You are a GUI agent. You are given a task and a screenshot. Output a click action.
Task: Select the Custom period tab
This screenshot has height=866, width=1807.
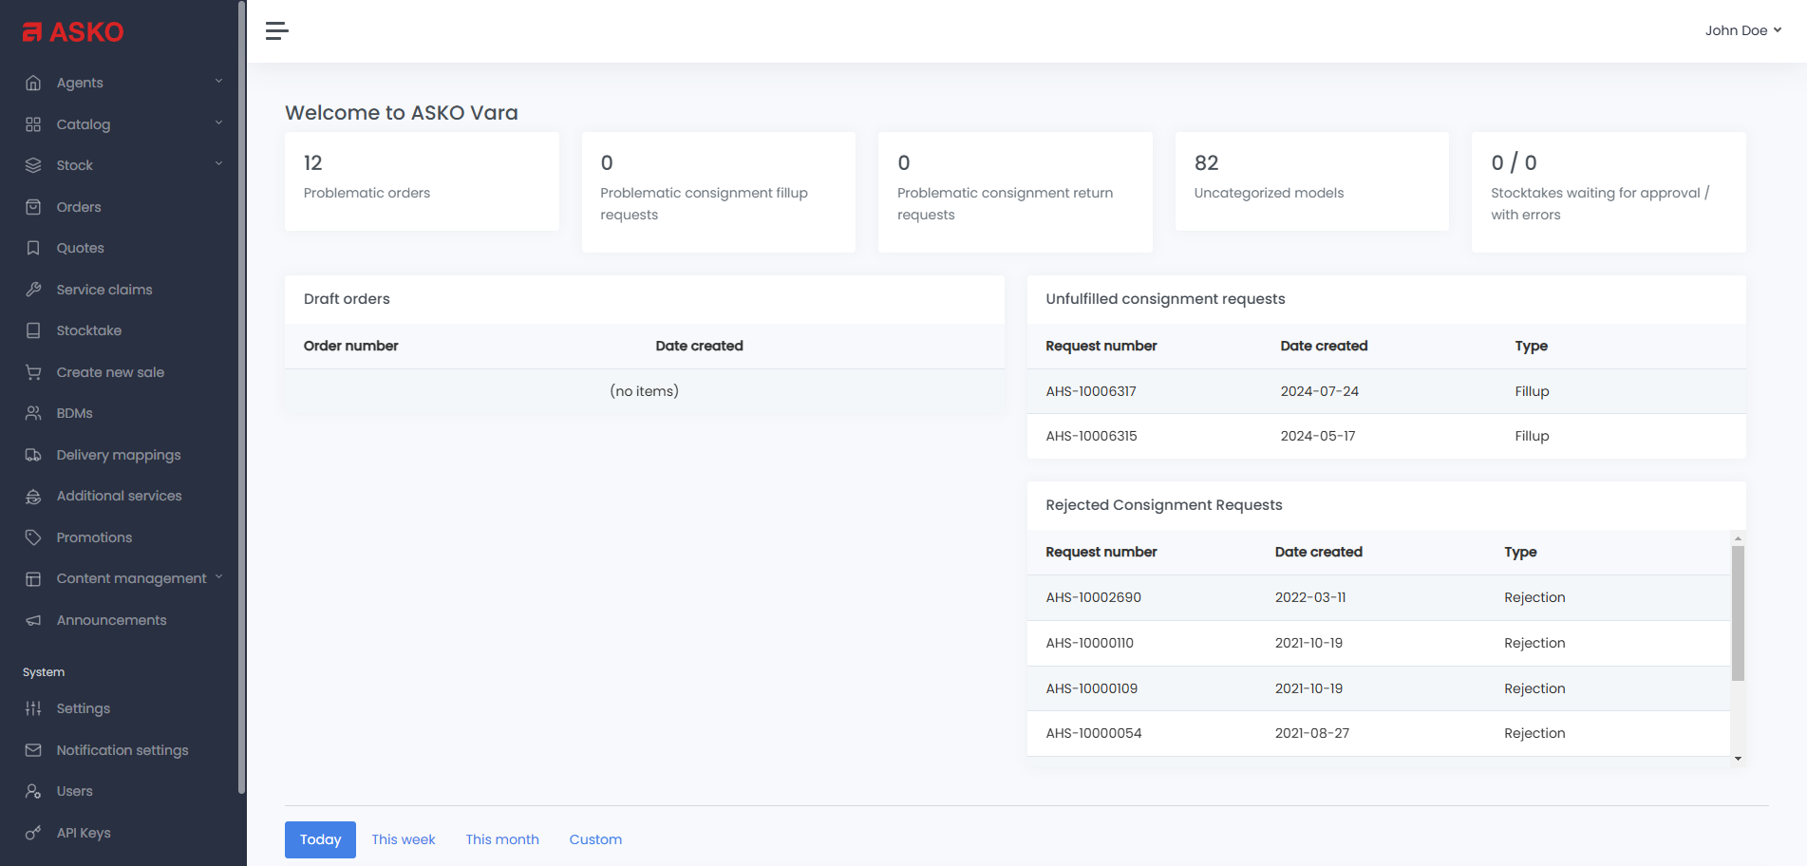pyautogui.click(x=595, y=839)
